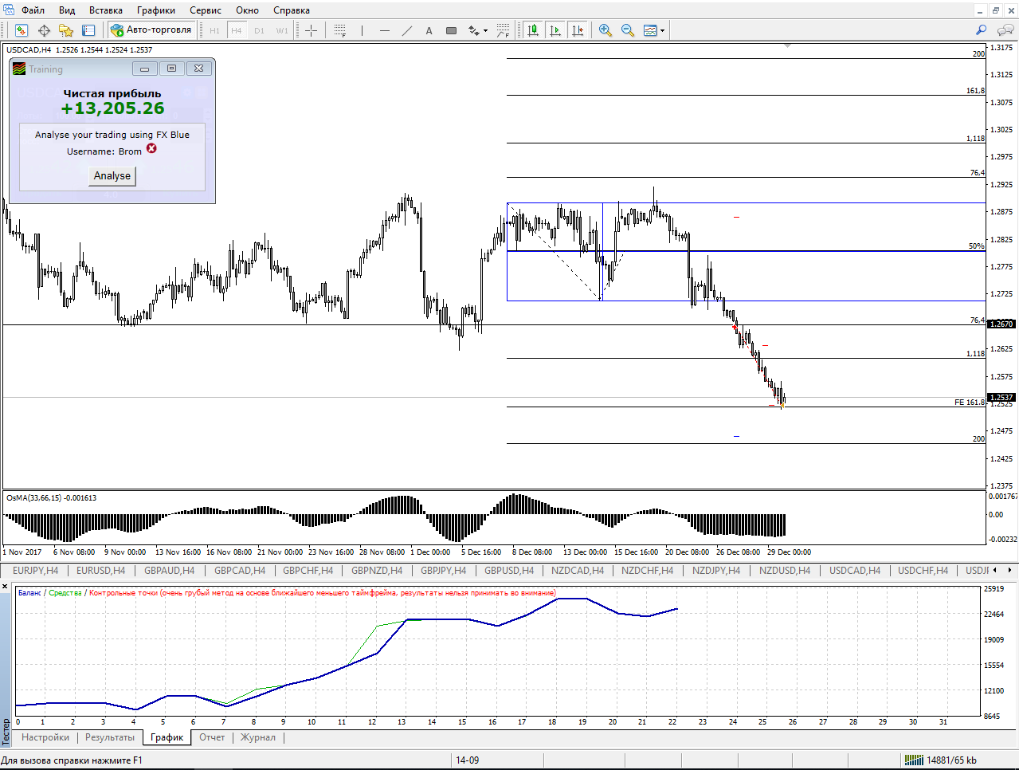Open tester Журнал tab
Viewport: 1019px width, 770px height.
[x=258, y=737]
